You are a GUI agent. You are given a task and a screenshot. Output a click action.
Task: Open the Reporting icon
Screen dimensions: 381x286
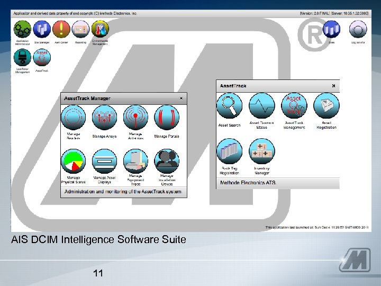80,29
